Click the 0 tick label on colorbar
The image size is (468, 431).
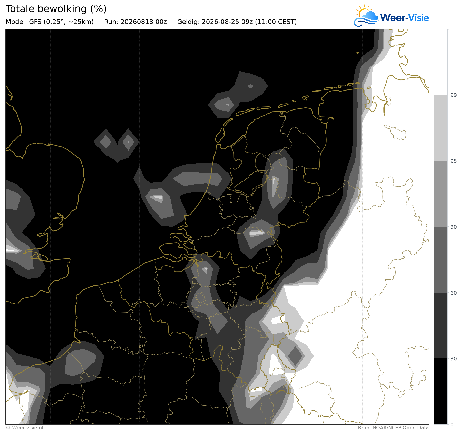[452, 425]
